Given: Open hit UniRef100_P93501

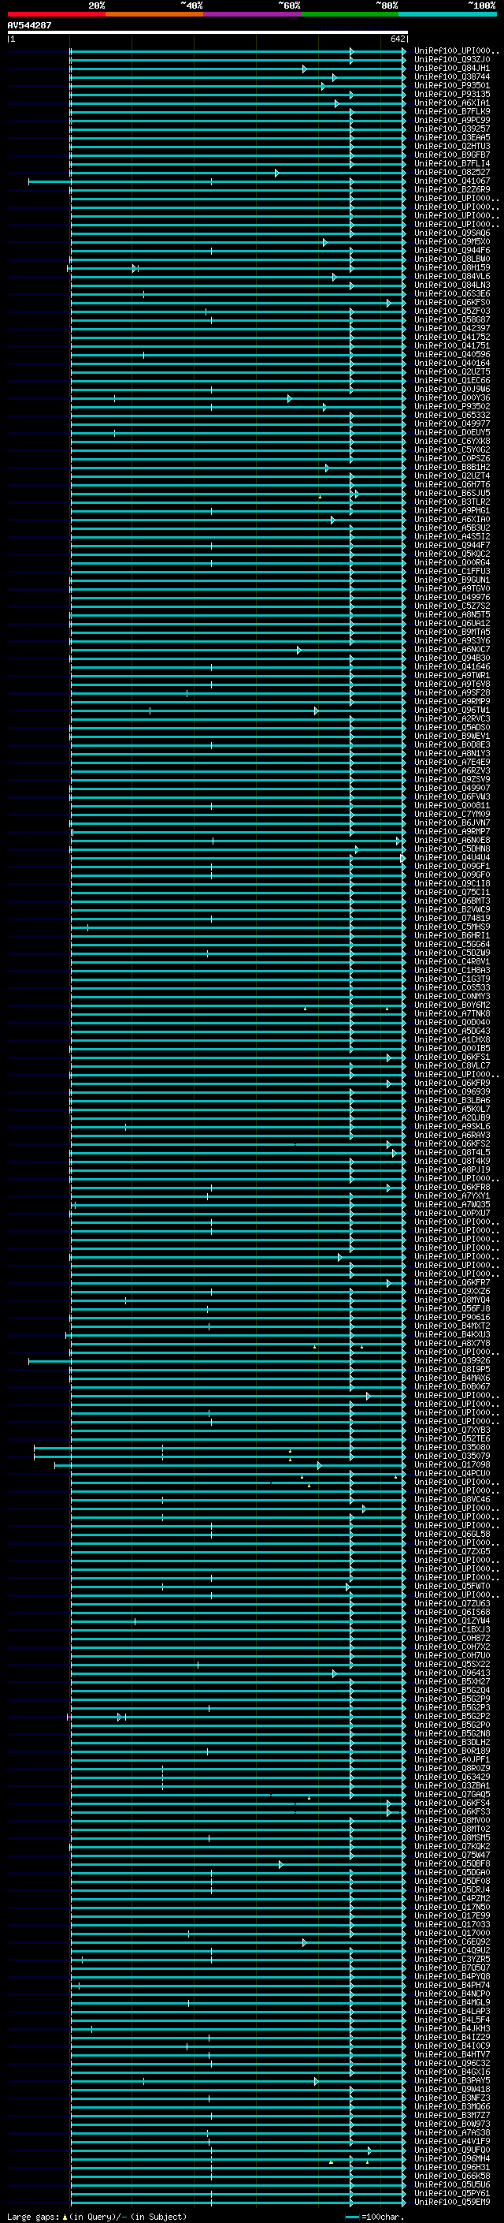Looking at the screenshot, I should [452, 85].
